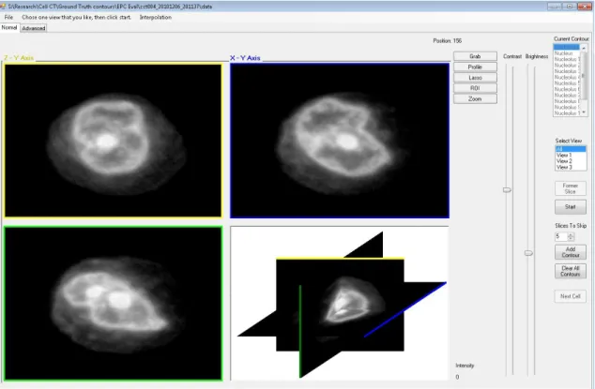Click the application icon in the title bar
Viewport: 595px width, 389px height.
tap(4, 7)
